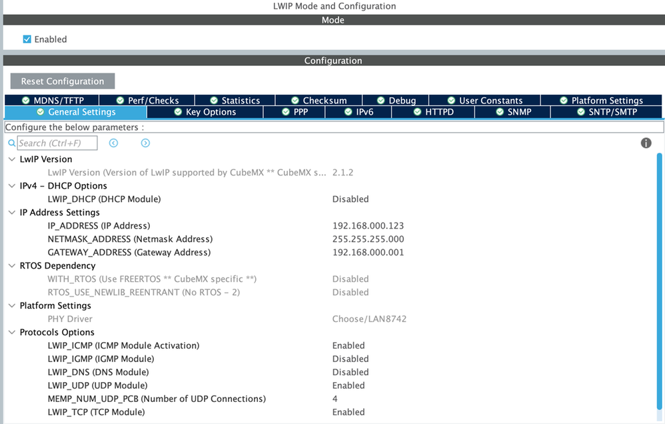
Task: Collapse IPv4 - DHCP Options section
Action: (12, 186)
